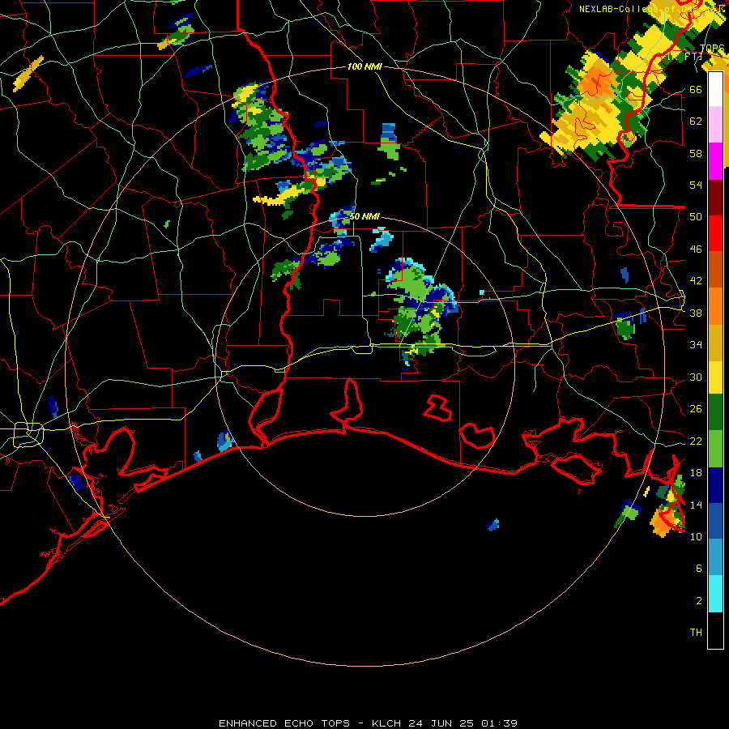
Task: Click the legend value "22"
Action: pyautogui.click(x=696, y=441)
